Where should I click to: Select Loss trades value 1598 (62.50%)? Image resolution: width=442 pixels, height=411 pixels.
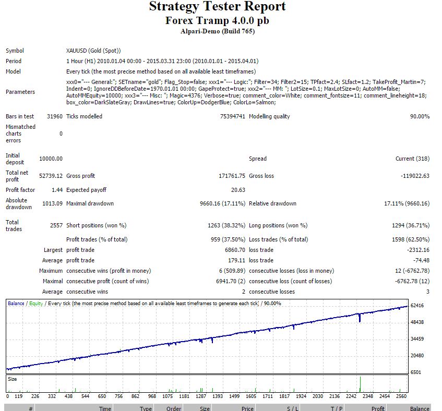pyautogui.click(x=411, y=239)
